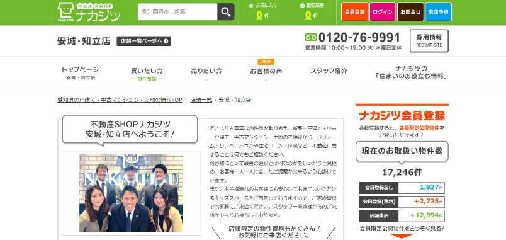Click the 店舗来店 +12,594件 row
The height and width of the screenshot is (240, 506).
tap(402, 215)
